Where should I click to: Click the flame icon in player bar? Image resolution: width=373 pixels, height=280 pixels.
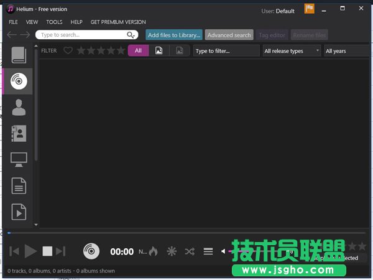point(154,251)
